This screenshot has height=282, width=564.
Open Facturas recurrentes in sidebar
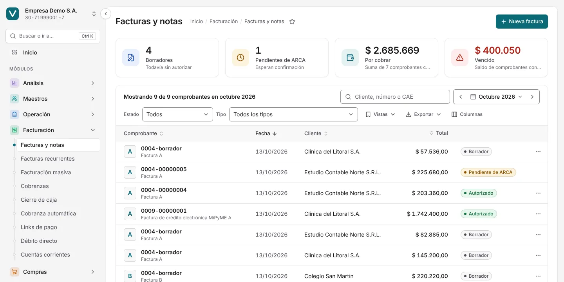coord(58,159)
